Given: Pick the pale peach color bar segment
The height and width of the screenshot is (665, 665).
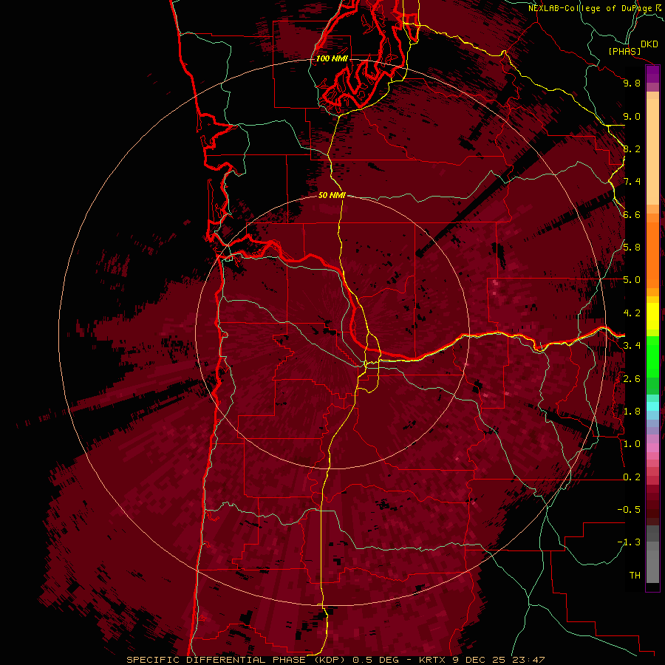Looking at the screenshot, I should click(652, 151).
